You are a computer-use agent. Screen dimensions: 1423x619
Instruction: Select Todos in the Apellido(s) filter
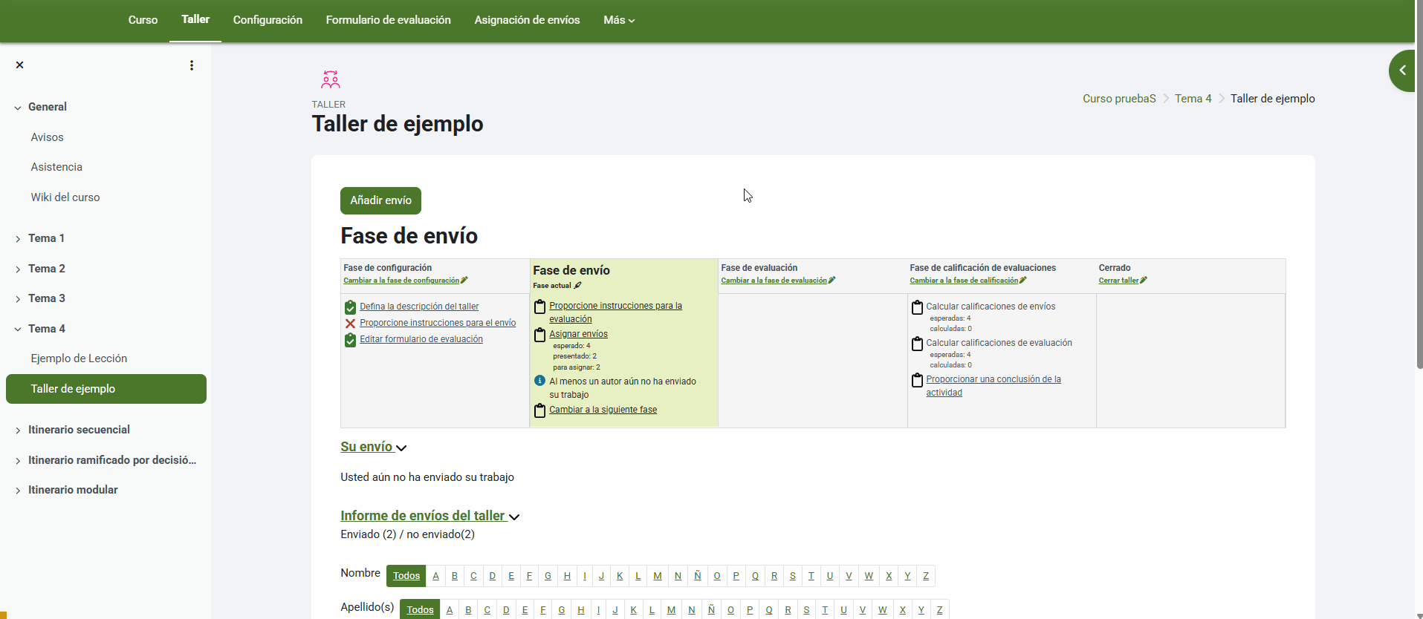(420, 609)
